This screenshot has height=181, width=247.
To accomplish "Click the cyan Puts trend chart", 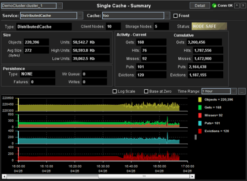I will coord(103,138).
